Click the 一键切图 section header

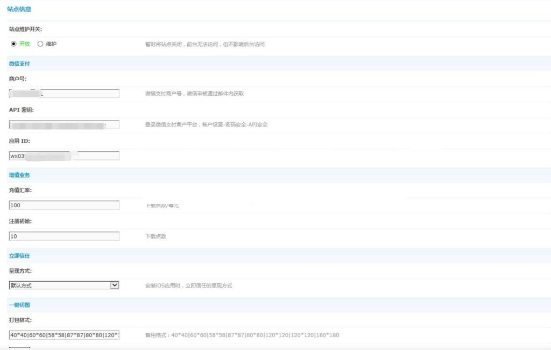(19, 304)
